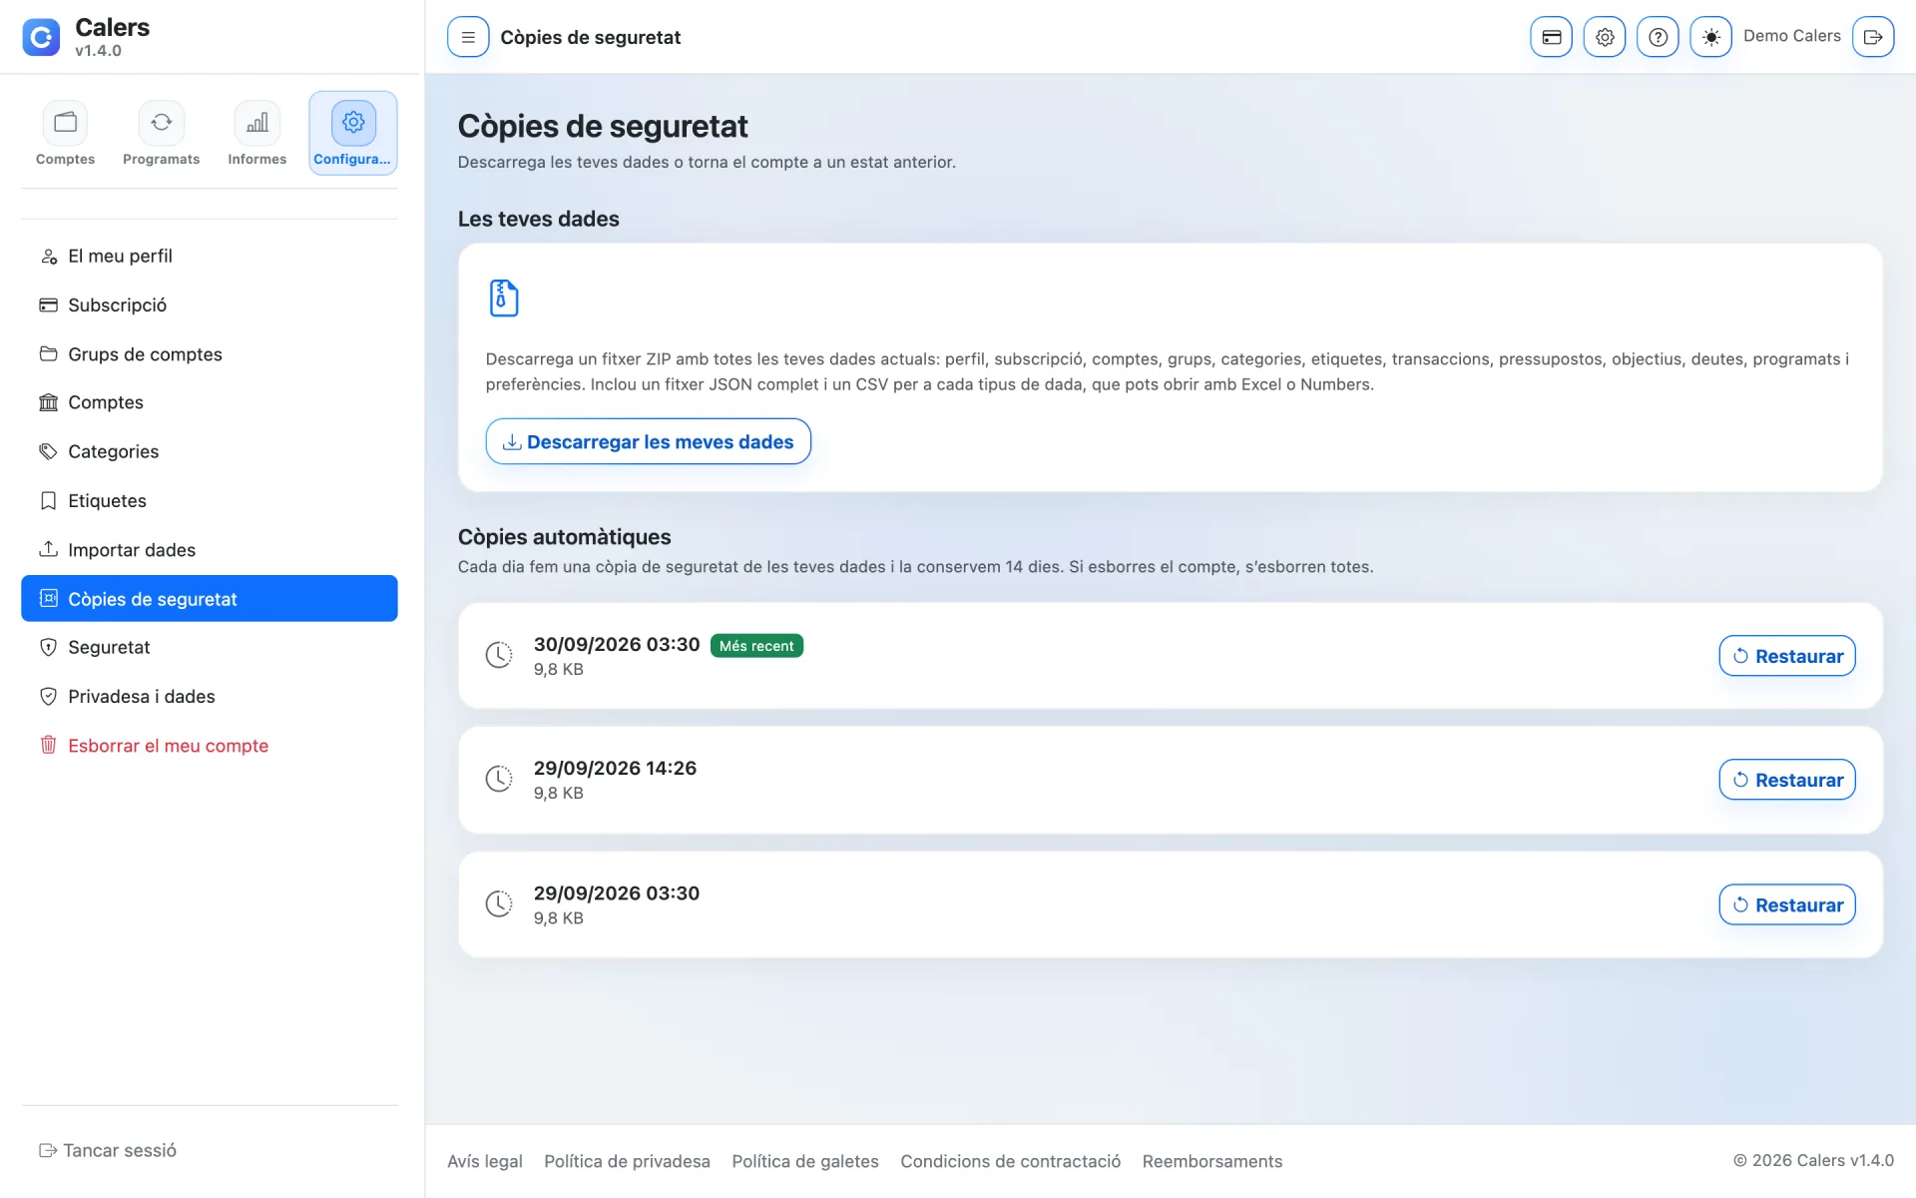Open the Informes tab
Image resolution: width=1916 pixels, height=1198 pixels.
coord(257,134)
